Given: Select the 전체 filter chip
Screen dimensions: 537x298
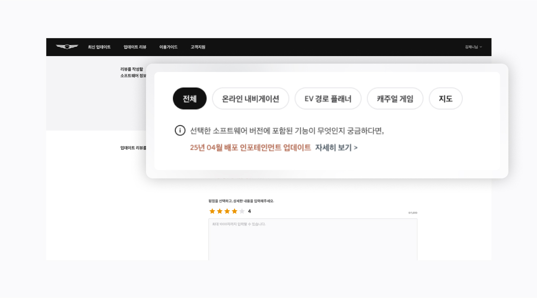Looking at the screenshot, I should point(190,99).
